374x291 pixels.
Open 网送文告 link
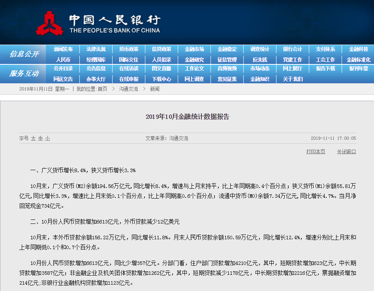pos(63,79)
